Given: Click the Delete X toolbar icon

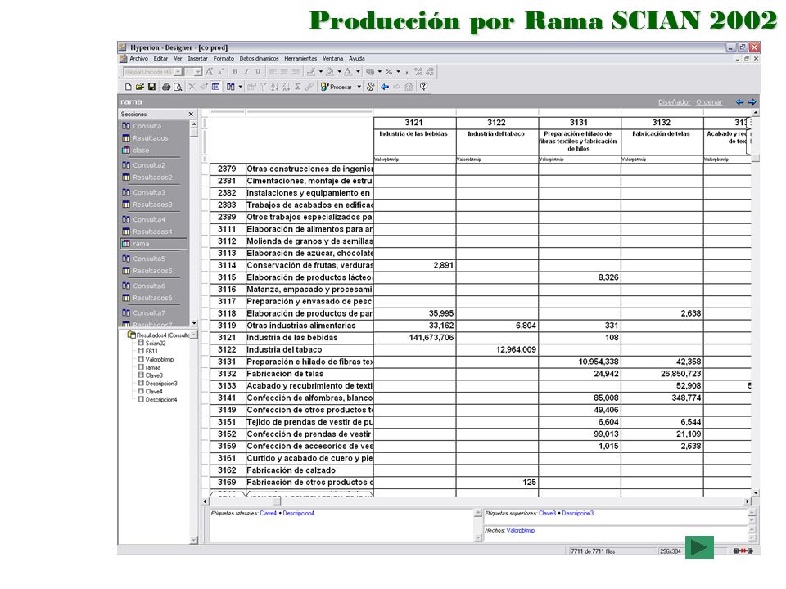Looking at the screenshot, I should tap(192, 87).
